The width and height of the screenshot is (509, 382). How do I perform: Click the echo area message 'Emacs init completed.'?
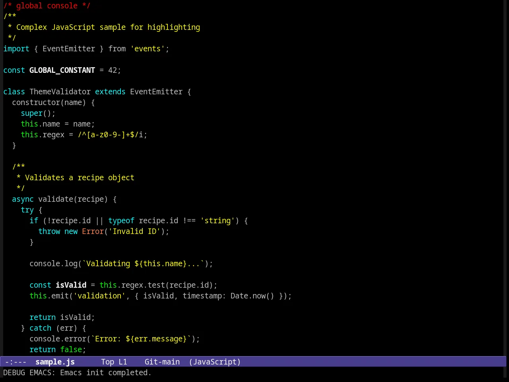click(x=106, y=372)
